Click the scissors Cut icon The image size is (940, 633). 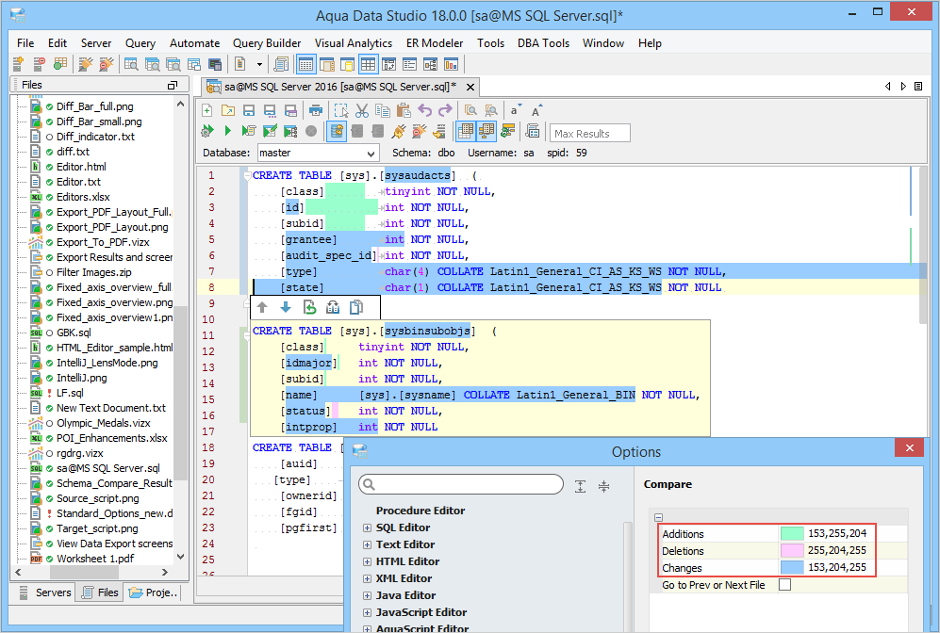coord(363,110)
